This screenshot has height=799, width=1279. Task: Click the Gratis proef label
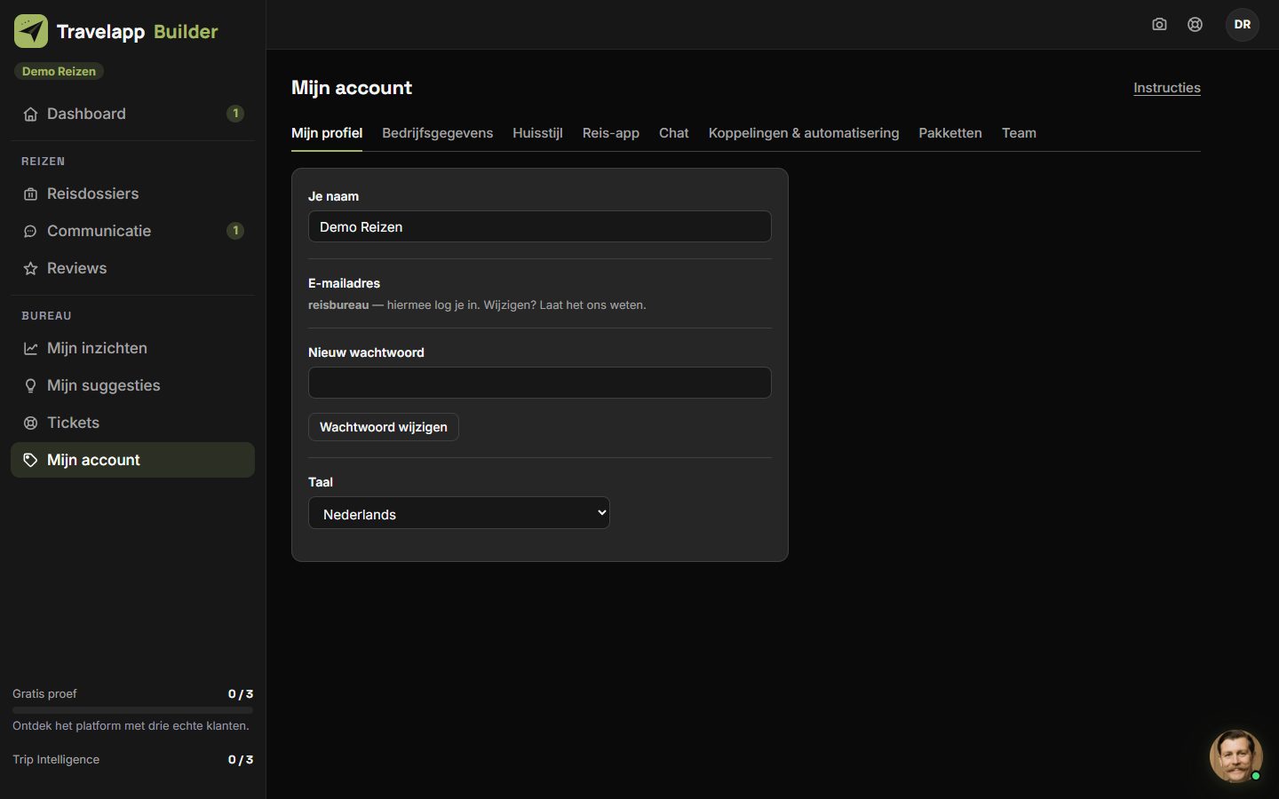coord(44,693)
